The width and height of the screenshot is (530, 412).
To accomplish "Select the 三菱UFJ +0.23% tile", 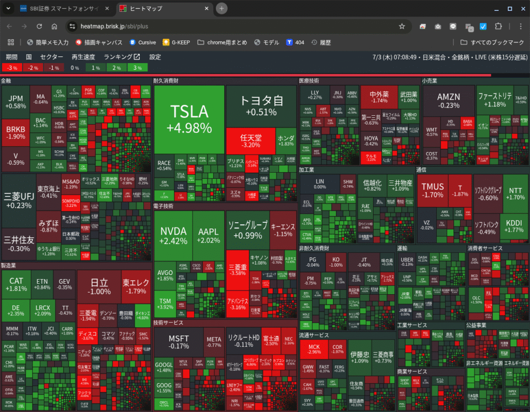I will (19, 201).
